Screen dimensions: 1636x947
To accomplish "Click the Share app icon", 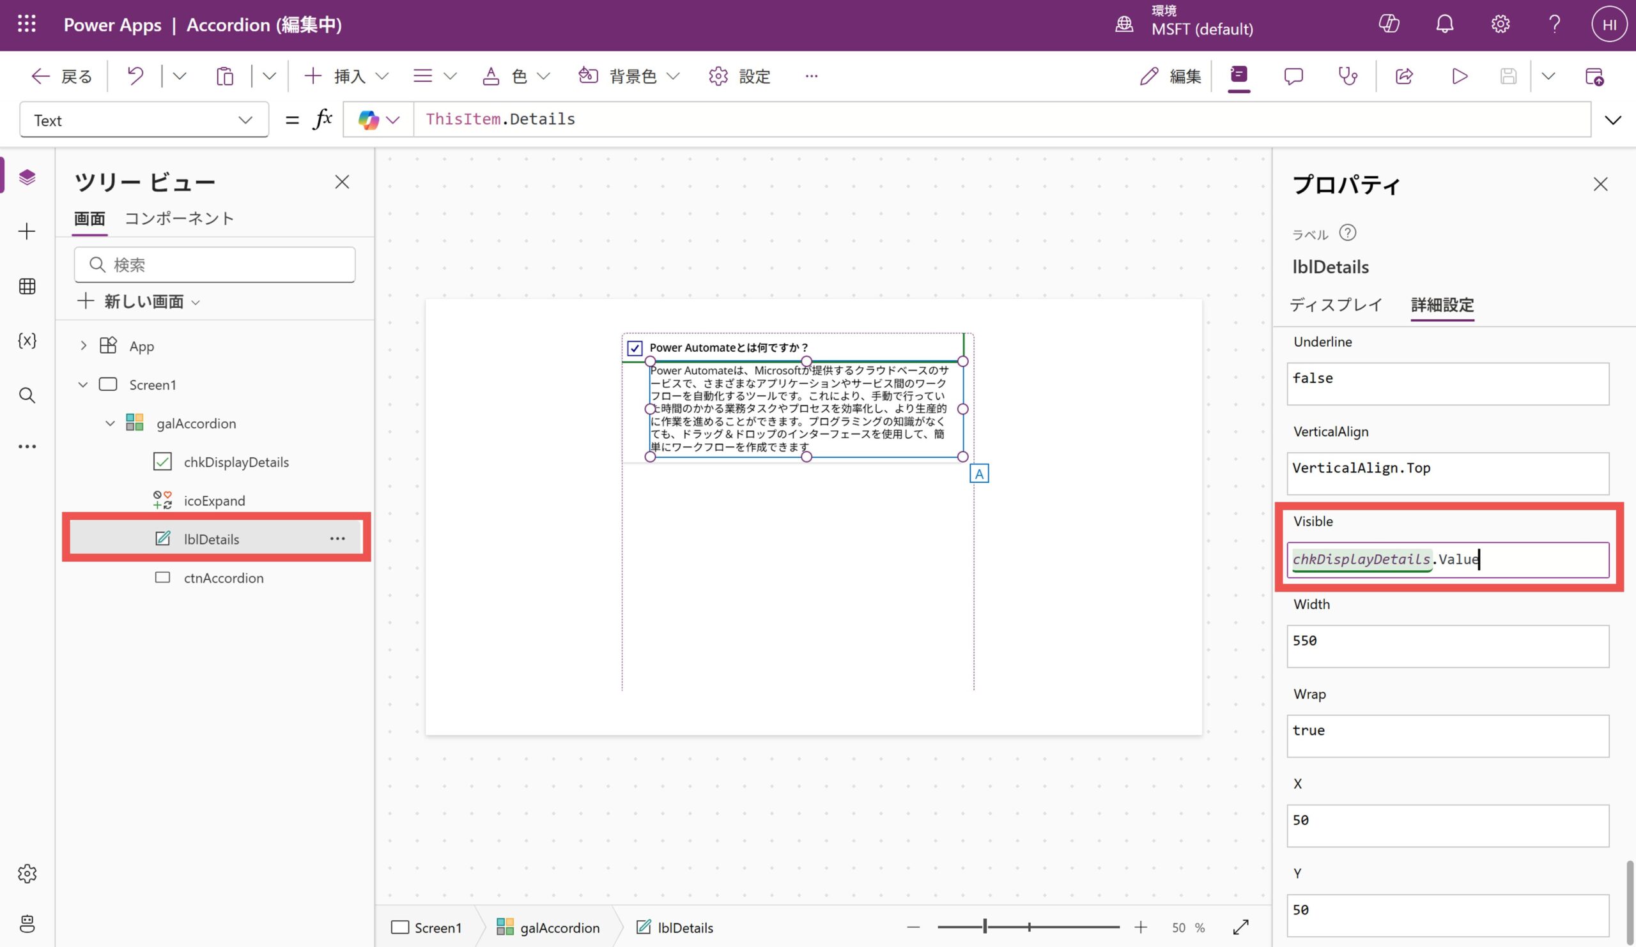I will tap(1404, 76).
